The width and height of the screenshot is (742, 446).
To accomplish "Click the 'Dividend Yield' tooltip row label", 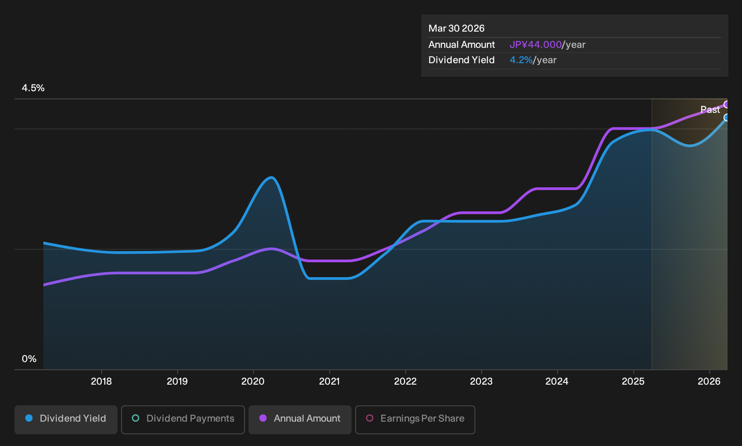I will [461, 60].
